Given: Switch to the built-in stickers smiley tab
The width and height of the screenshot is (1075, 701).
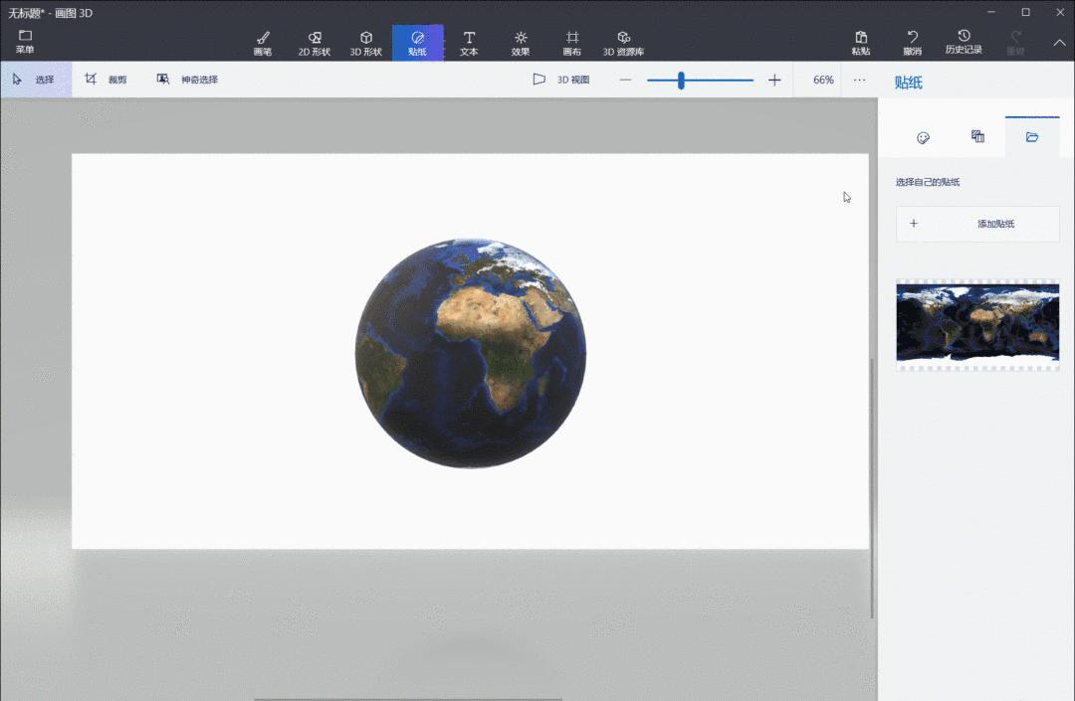Looking at the screenshot, I should point(923,137).
